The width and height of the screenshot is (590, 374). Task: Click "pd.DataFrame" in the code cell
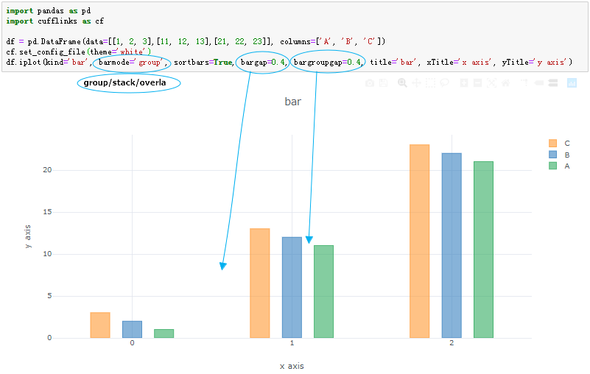55,41
